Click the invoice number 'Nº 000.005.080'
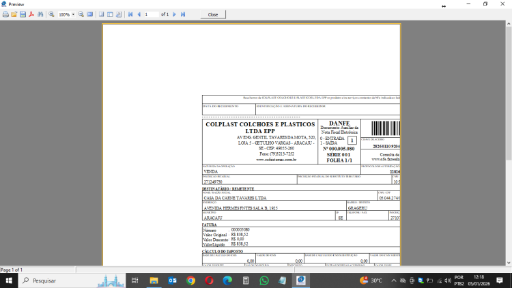The height and width of the screenshot is (288, 512). coord(339,149)
